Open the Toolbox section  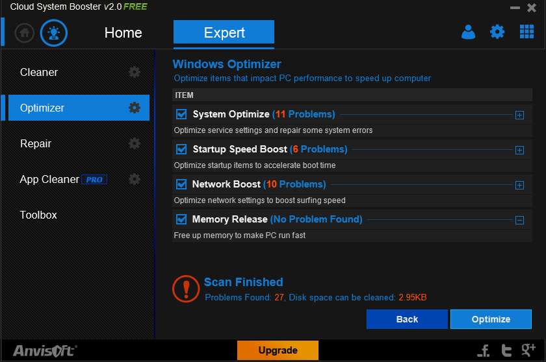[x=38, y=215]
